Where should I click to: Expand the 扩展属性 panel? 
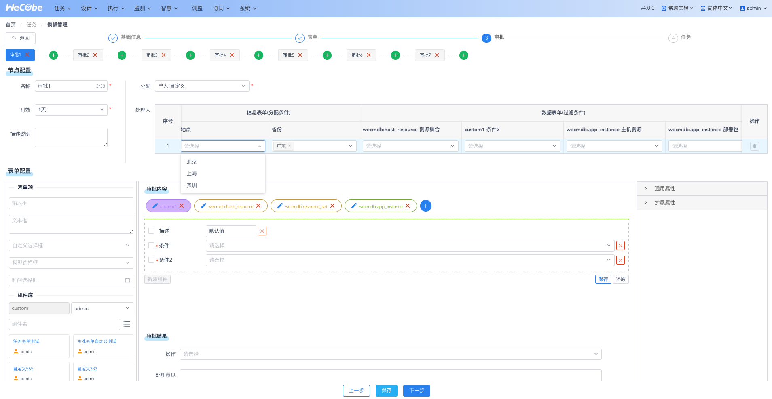pyautogui.click(x=702, y=203)
